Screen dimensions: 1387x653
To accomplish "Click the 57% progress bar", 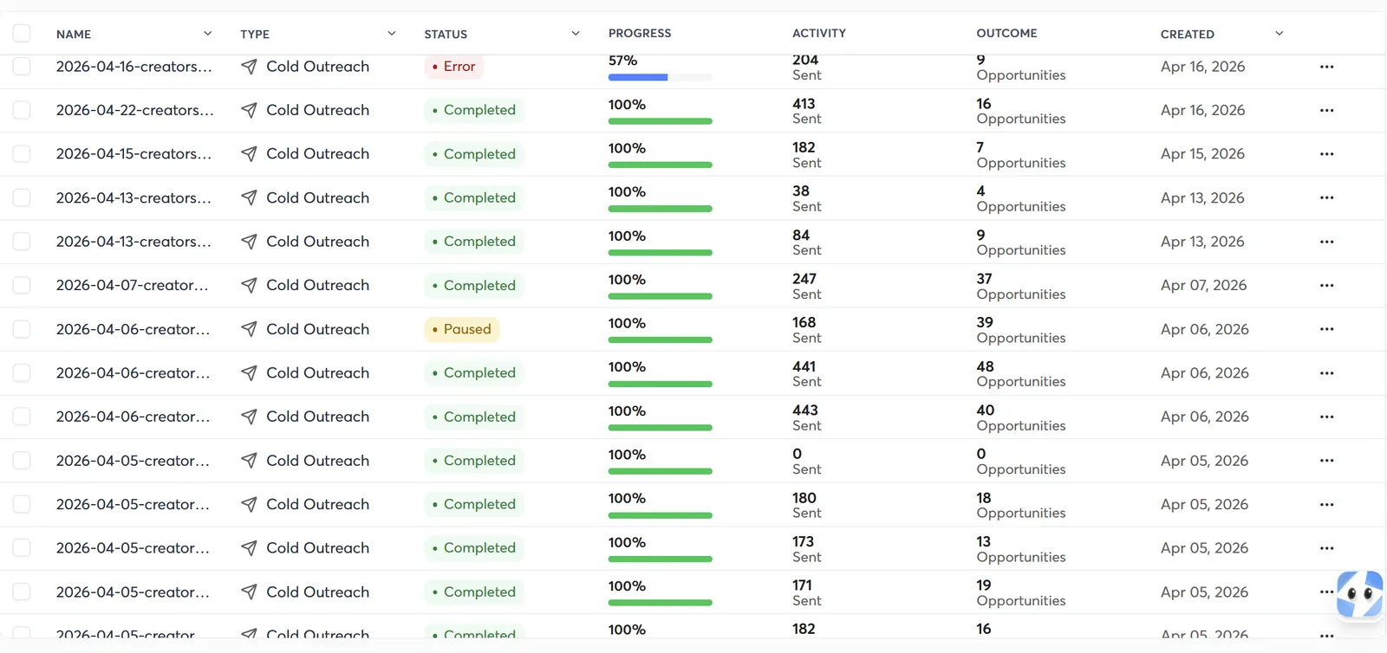I will tap(660, 77).
